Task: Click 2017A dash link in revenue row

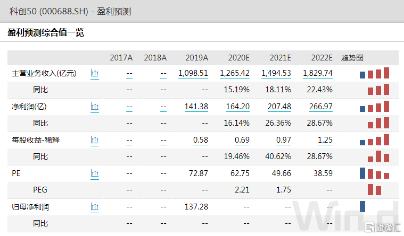Action: click(x=129, y=74)
